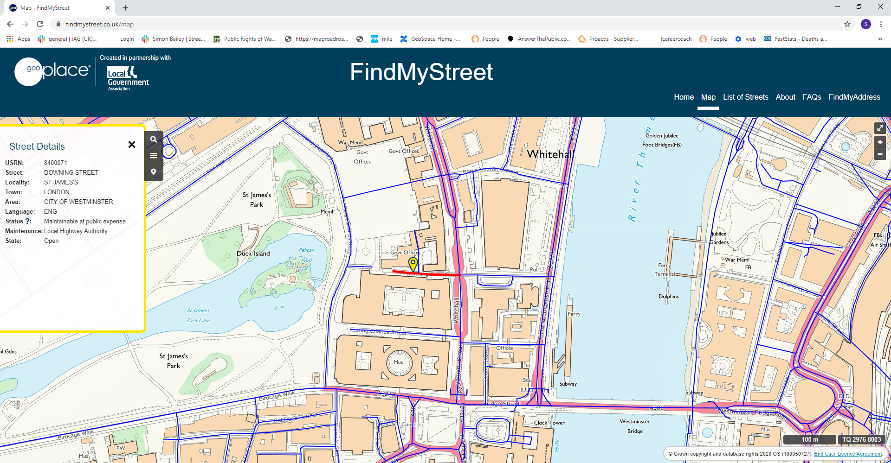Open the Apps bookmarks shortcut
The width and height of the screenshot is (891, 463).
pyautogui.click(x=19, y=39)
